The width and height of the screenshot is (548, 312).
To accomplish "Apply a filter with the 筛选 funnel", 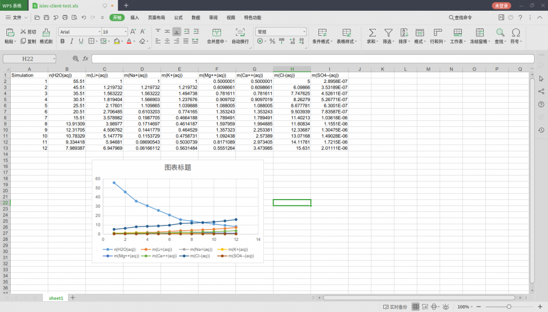I will pyautogui.click(x=389, y=36).
